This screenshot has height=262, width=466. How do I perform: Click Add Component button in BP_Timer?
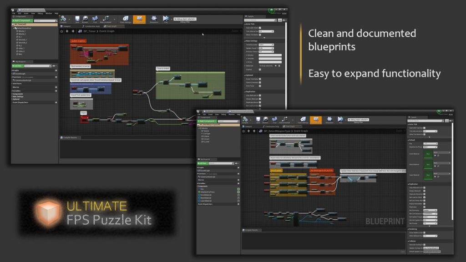coord(22,20)
